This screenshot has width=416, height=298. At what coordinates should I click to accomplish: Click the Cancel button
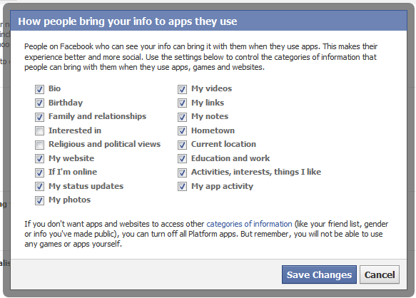click(x=380, y=274)
